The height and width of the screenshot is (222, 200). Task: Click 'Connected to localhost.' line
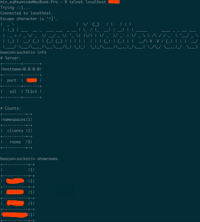(27, 13)
